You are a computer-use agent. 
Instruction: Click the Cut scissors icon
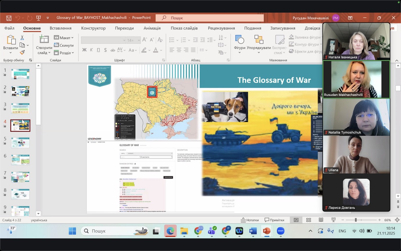click(x=22, y=38)
